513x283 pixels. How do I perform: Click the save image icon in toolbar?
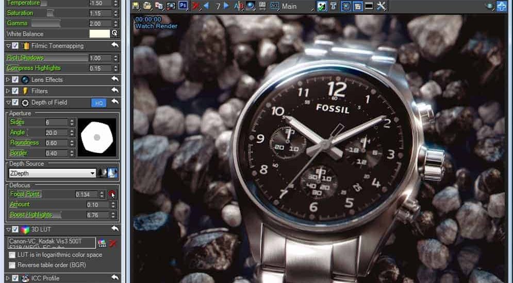(136, 6)
